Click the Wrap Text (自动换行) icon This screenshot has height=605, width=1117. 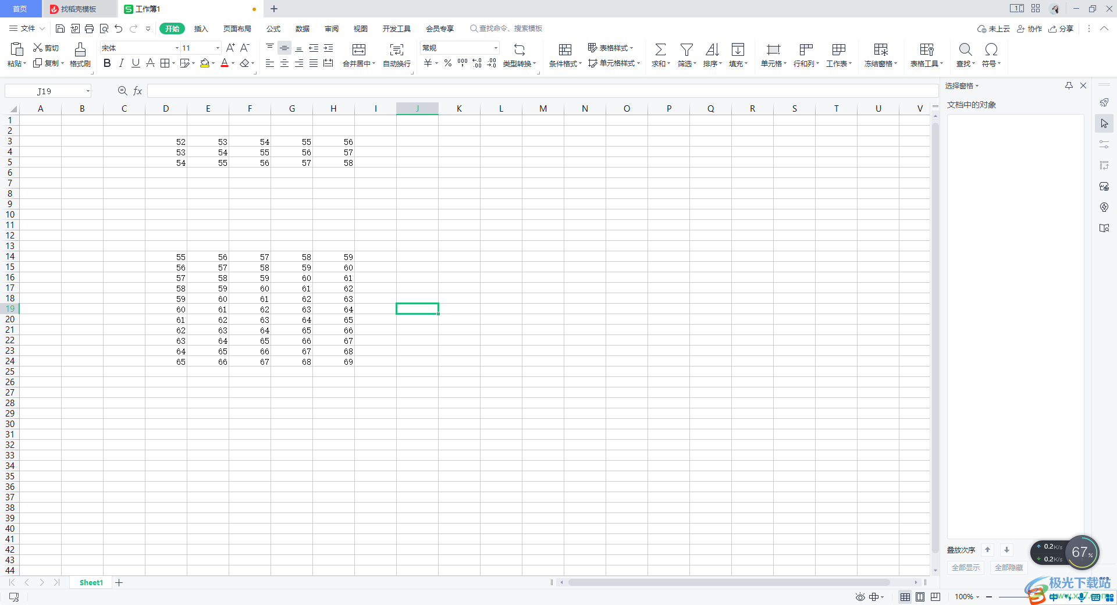click(397, 49)
